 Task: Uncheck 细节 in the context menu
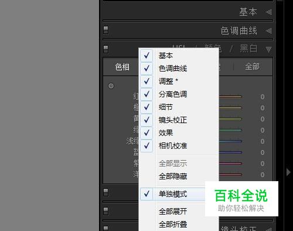179,107
